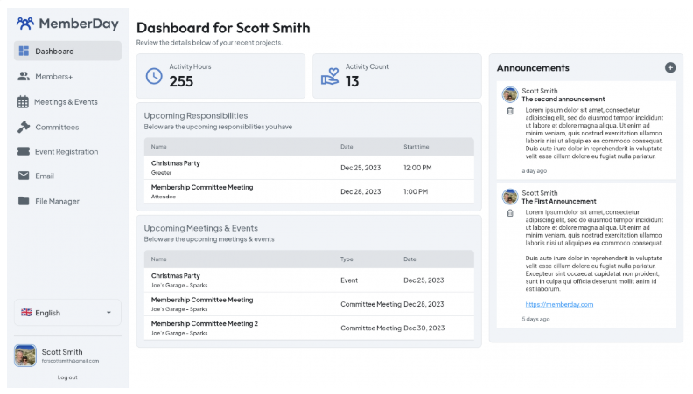Viewport: 693px width, 394px height.
Task: Click the Members+ people icon
Action: point(24,77)
